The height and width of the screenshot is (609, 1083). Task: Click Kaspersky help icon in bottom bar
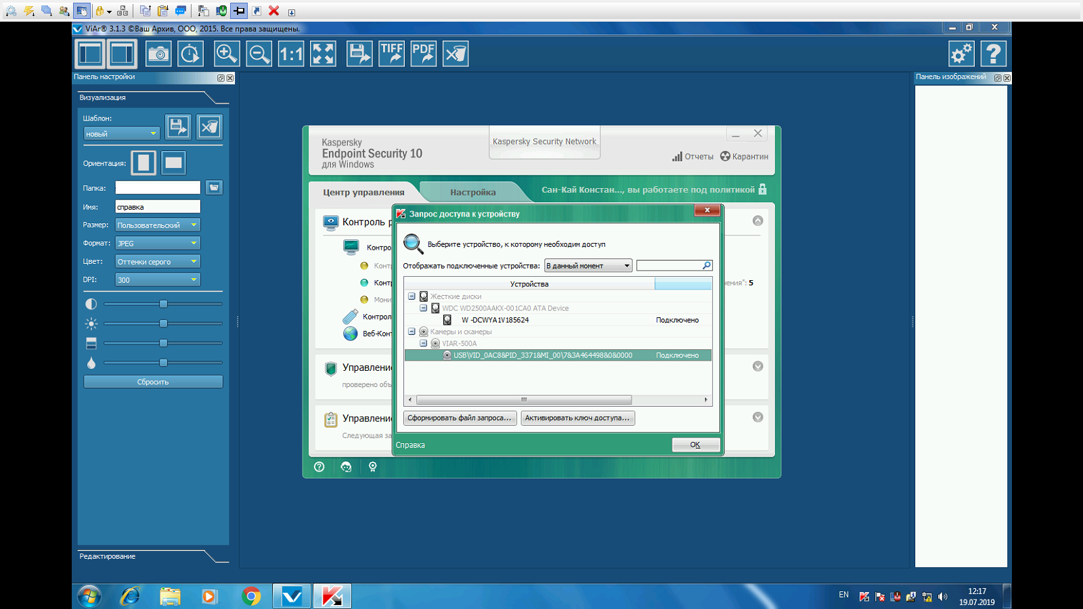tap(319, 467)
